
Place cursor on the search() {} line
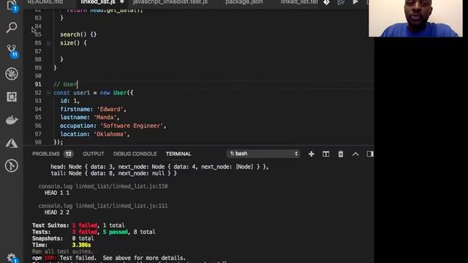[78, 34]
